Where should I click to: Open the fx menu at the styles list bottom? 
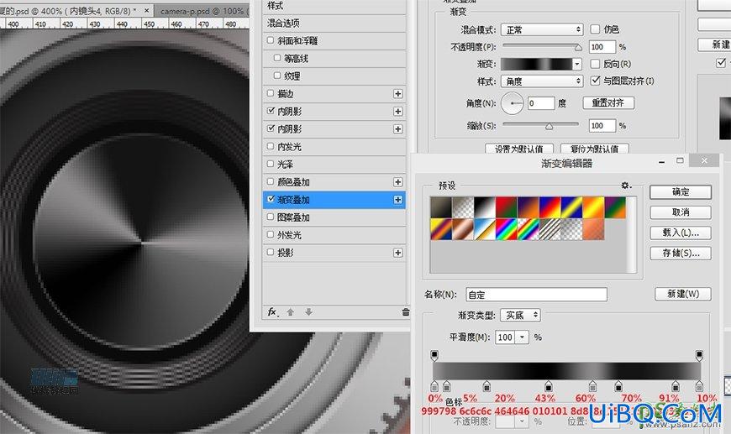273,312
